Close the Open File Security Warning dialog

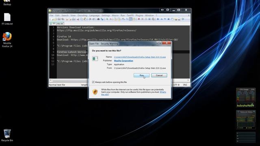pos(167,43)
